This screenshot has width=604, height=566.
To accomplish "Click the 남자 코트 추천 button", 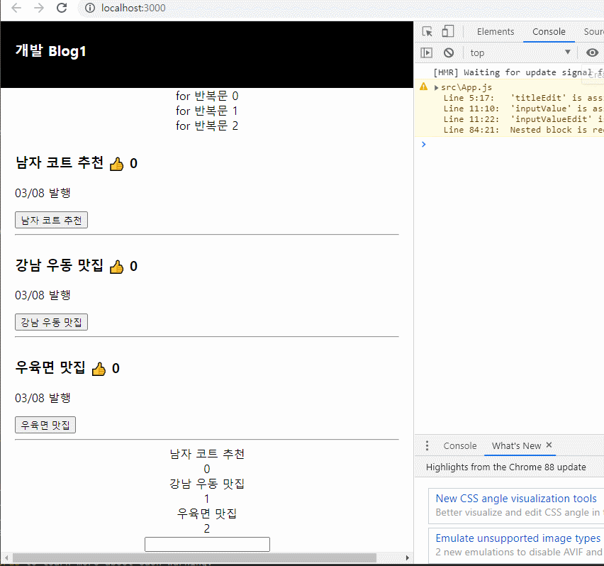I will tap(51, 220).
